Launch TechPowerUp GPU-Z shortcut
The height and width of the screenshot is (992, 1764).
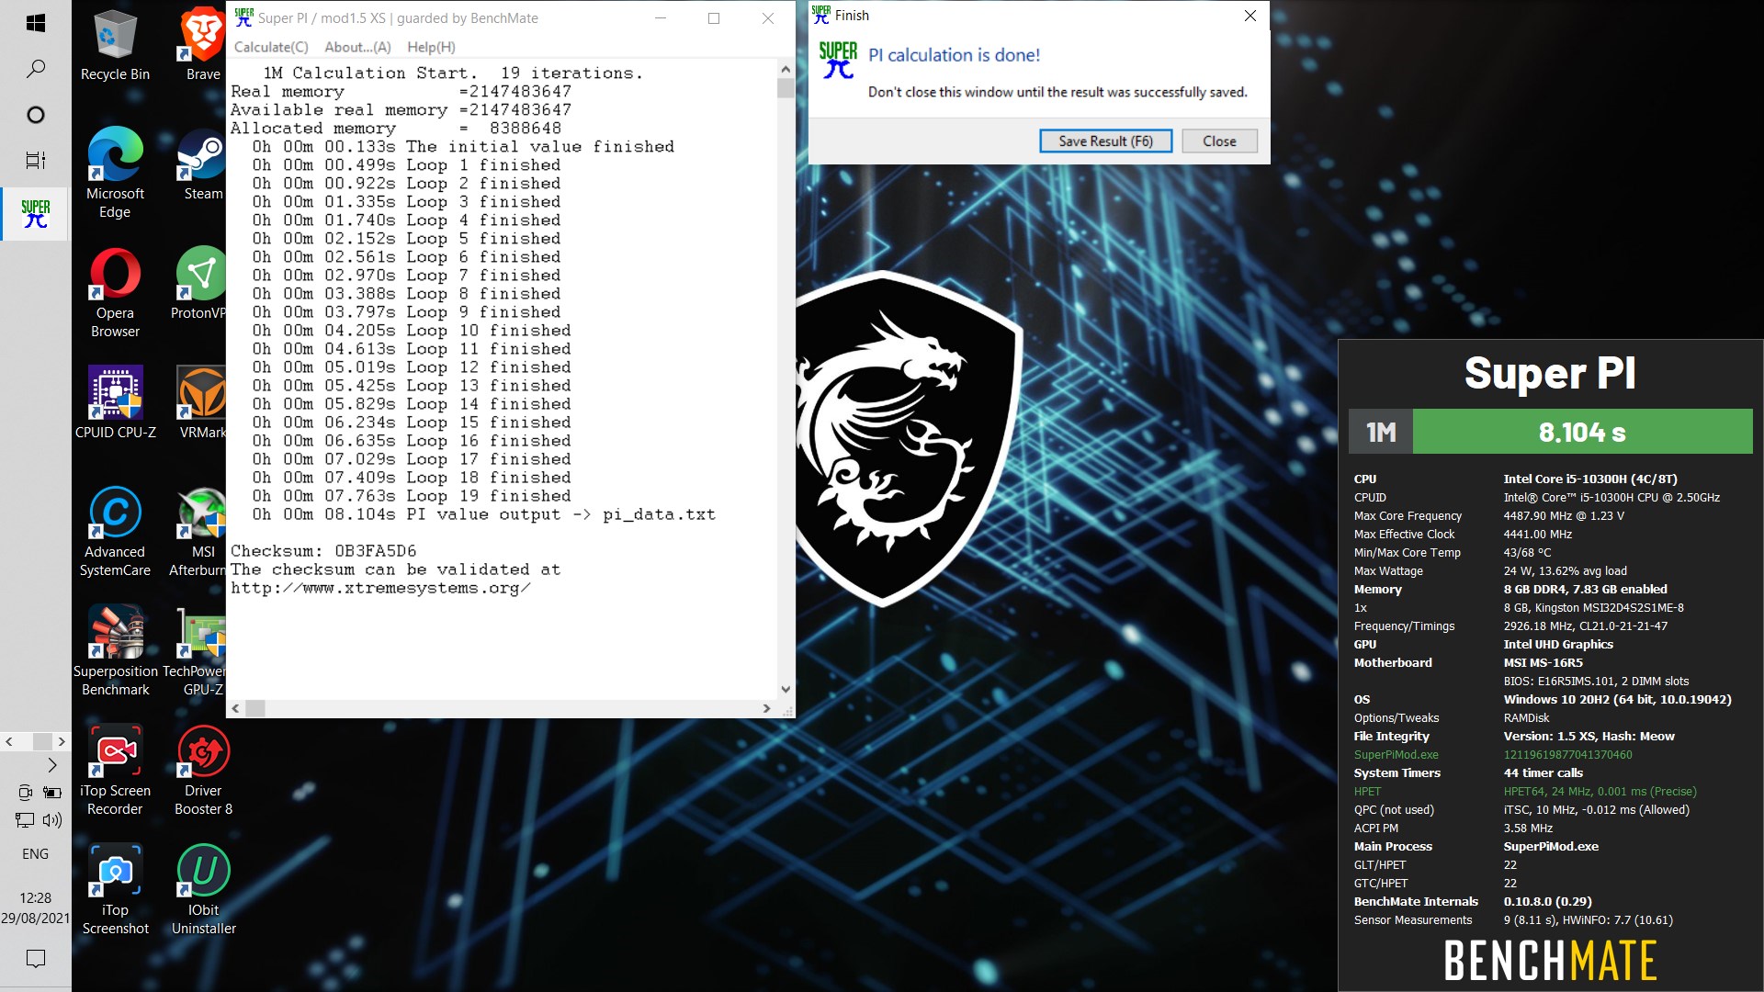196,650
